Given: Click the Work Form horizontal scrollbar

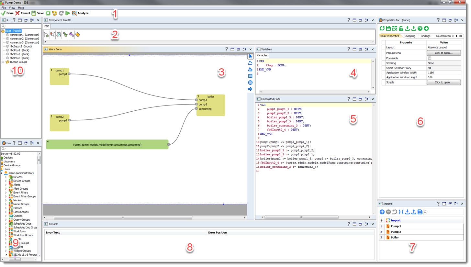Looking at the screenshot, I should pyautogui.click(x=123, y=218).
